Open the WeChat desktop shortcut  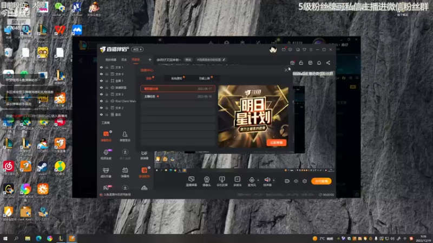click(x=60, y=9)
